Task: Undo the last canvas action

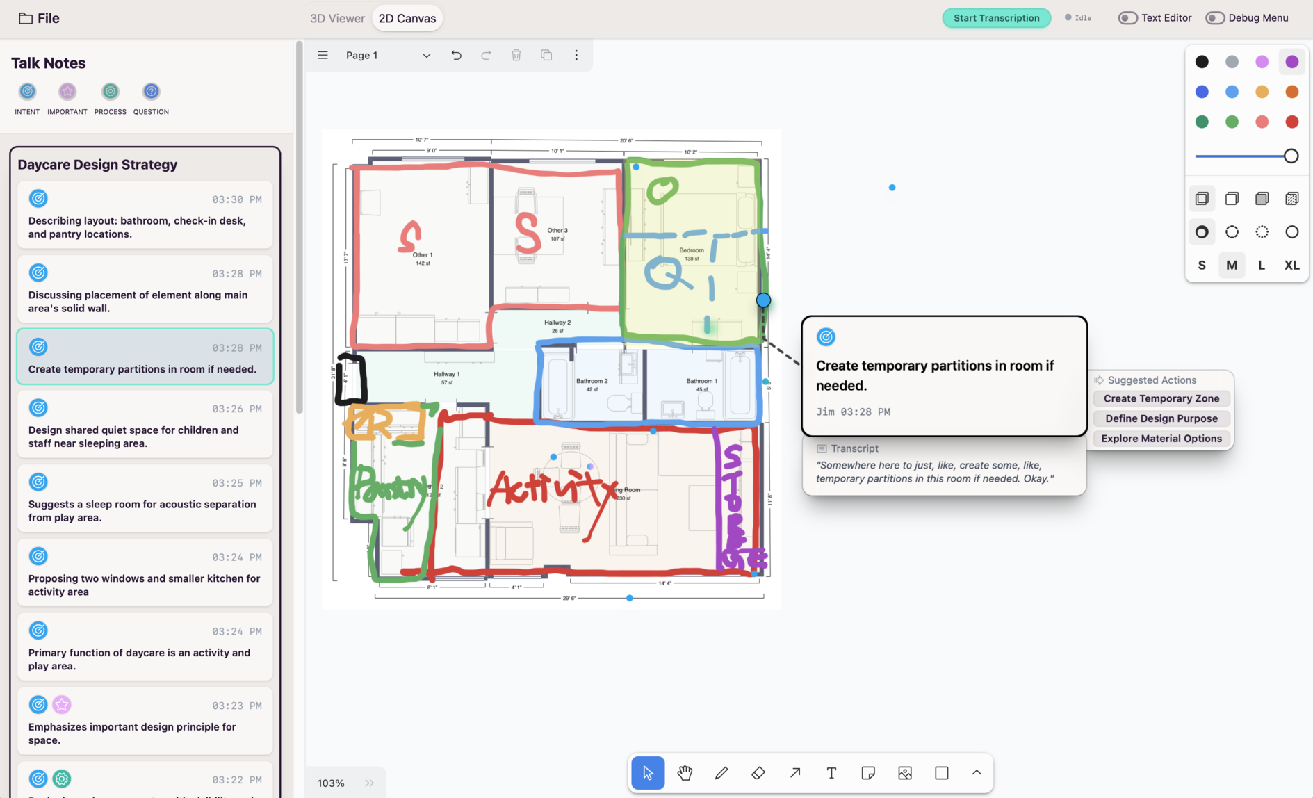Action: [457, 55]
